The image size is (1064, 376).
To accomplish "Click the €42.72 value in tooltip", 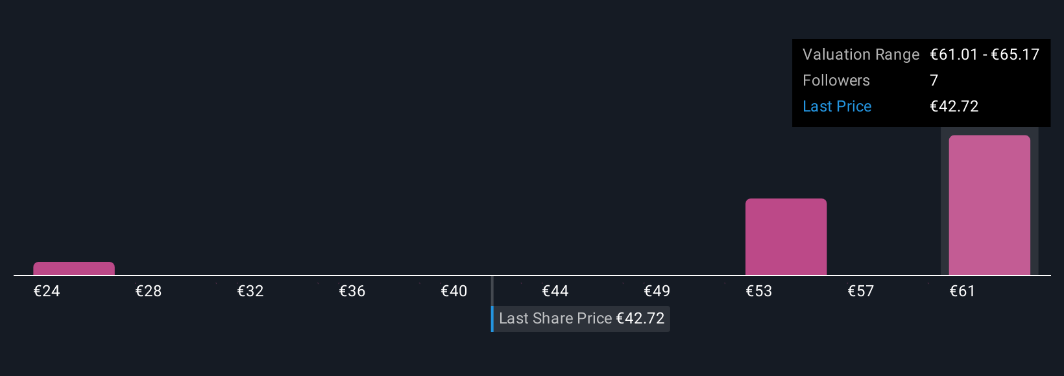I will coord(954,106).
